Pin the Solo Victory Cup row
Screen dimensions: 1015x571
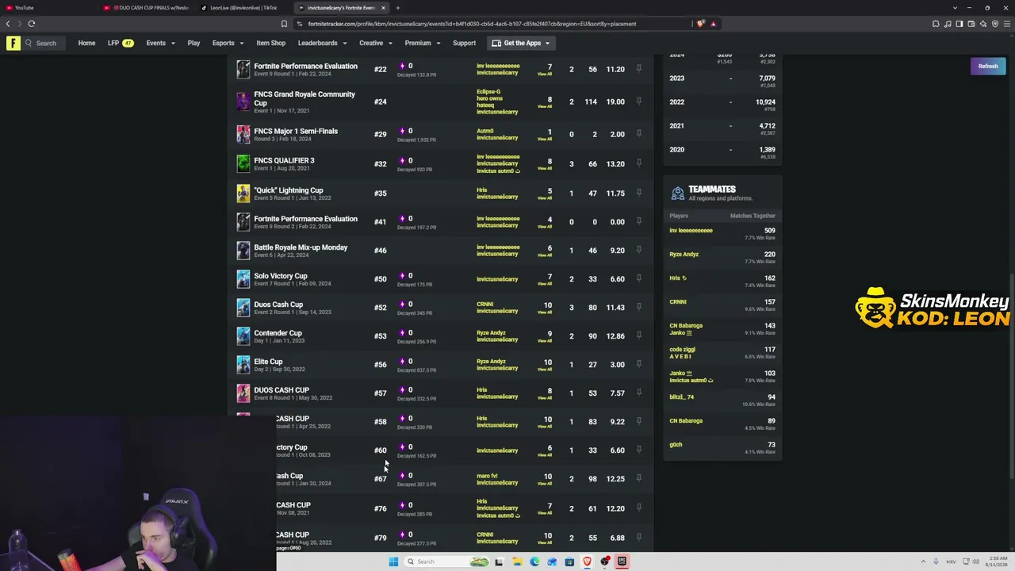click(638, 278)
